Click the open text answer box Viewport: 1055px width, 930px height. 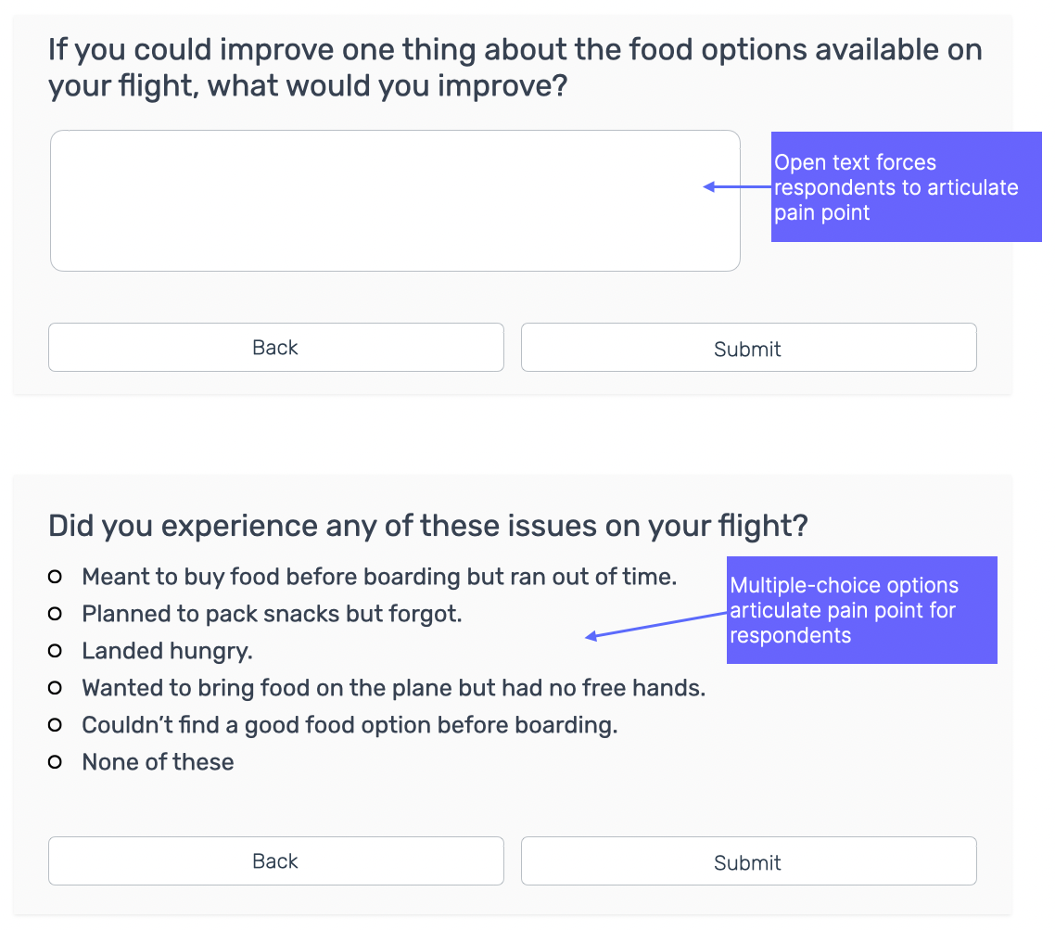(395, 200)
